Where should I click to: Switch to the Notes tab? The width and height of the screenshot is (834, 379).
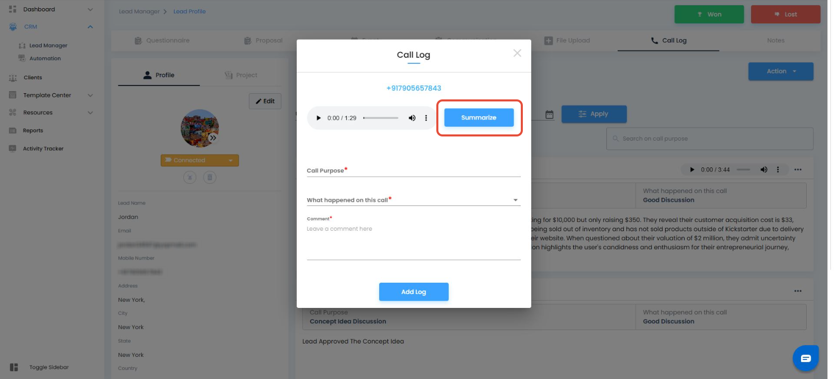point(775,41)
